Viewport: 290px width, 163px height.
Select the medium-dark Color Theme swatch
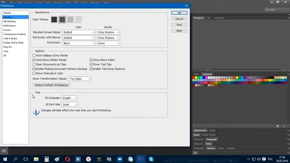tap(63, 19)
